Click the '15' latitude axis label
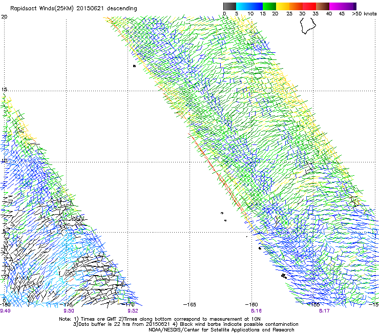Image resolution: width=379 pixels, height=333 pixels. click(4, 90)
